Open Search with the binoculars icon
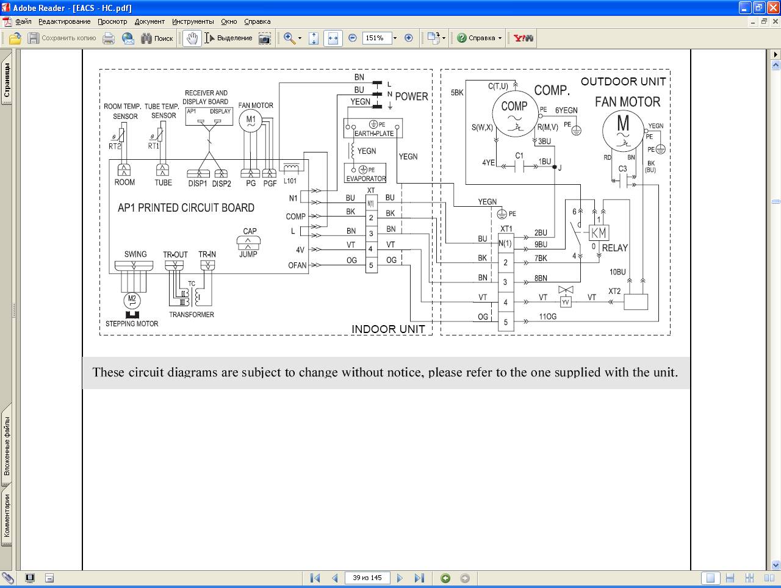 pyautogui.click(x=157, y=38)
